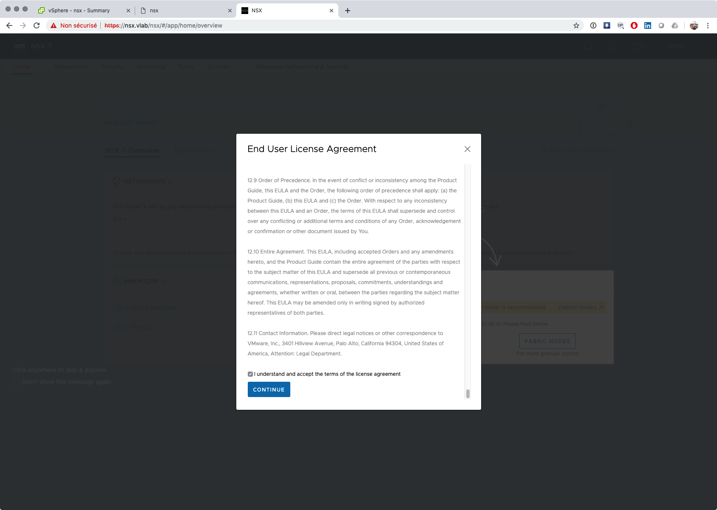717x510 pixels.
Task: Click the LinkedIn extension icon
Action: (647, 25)
